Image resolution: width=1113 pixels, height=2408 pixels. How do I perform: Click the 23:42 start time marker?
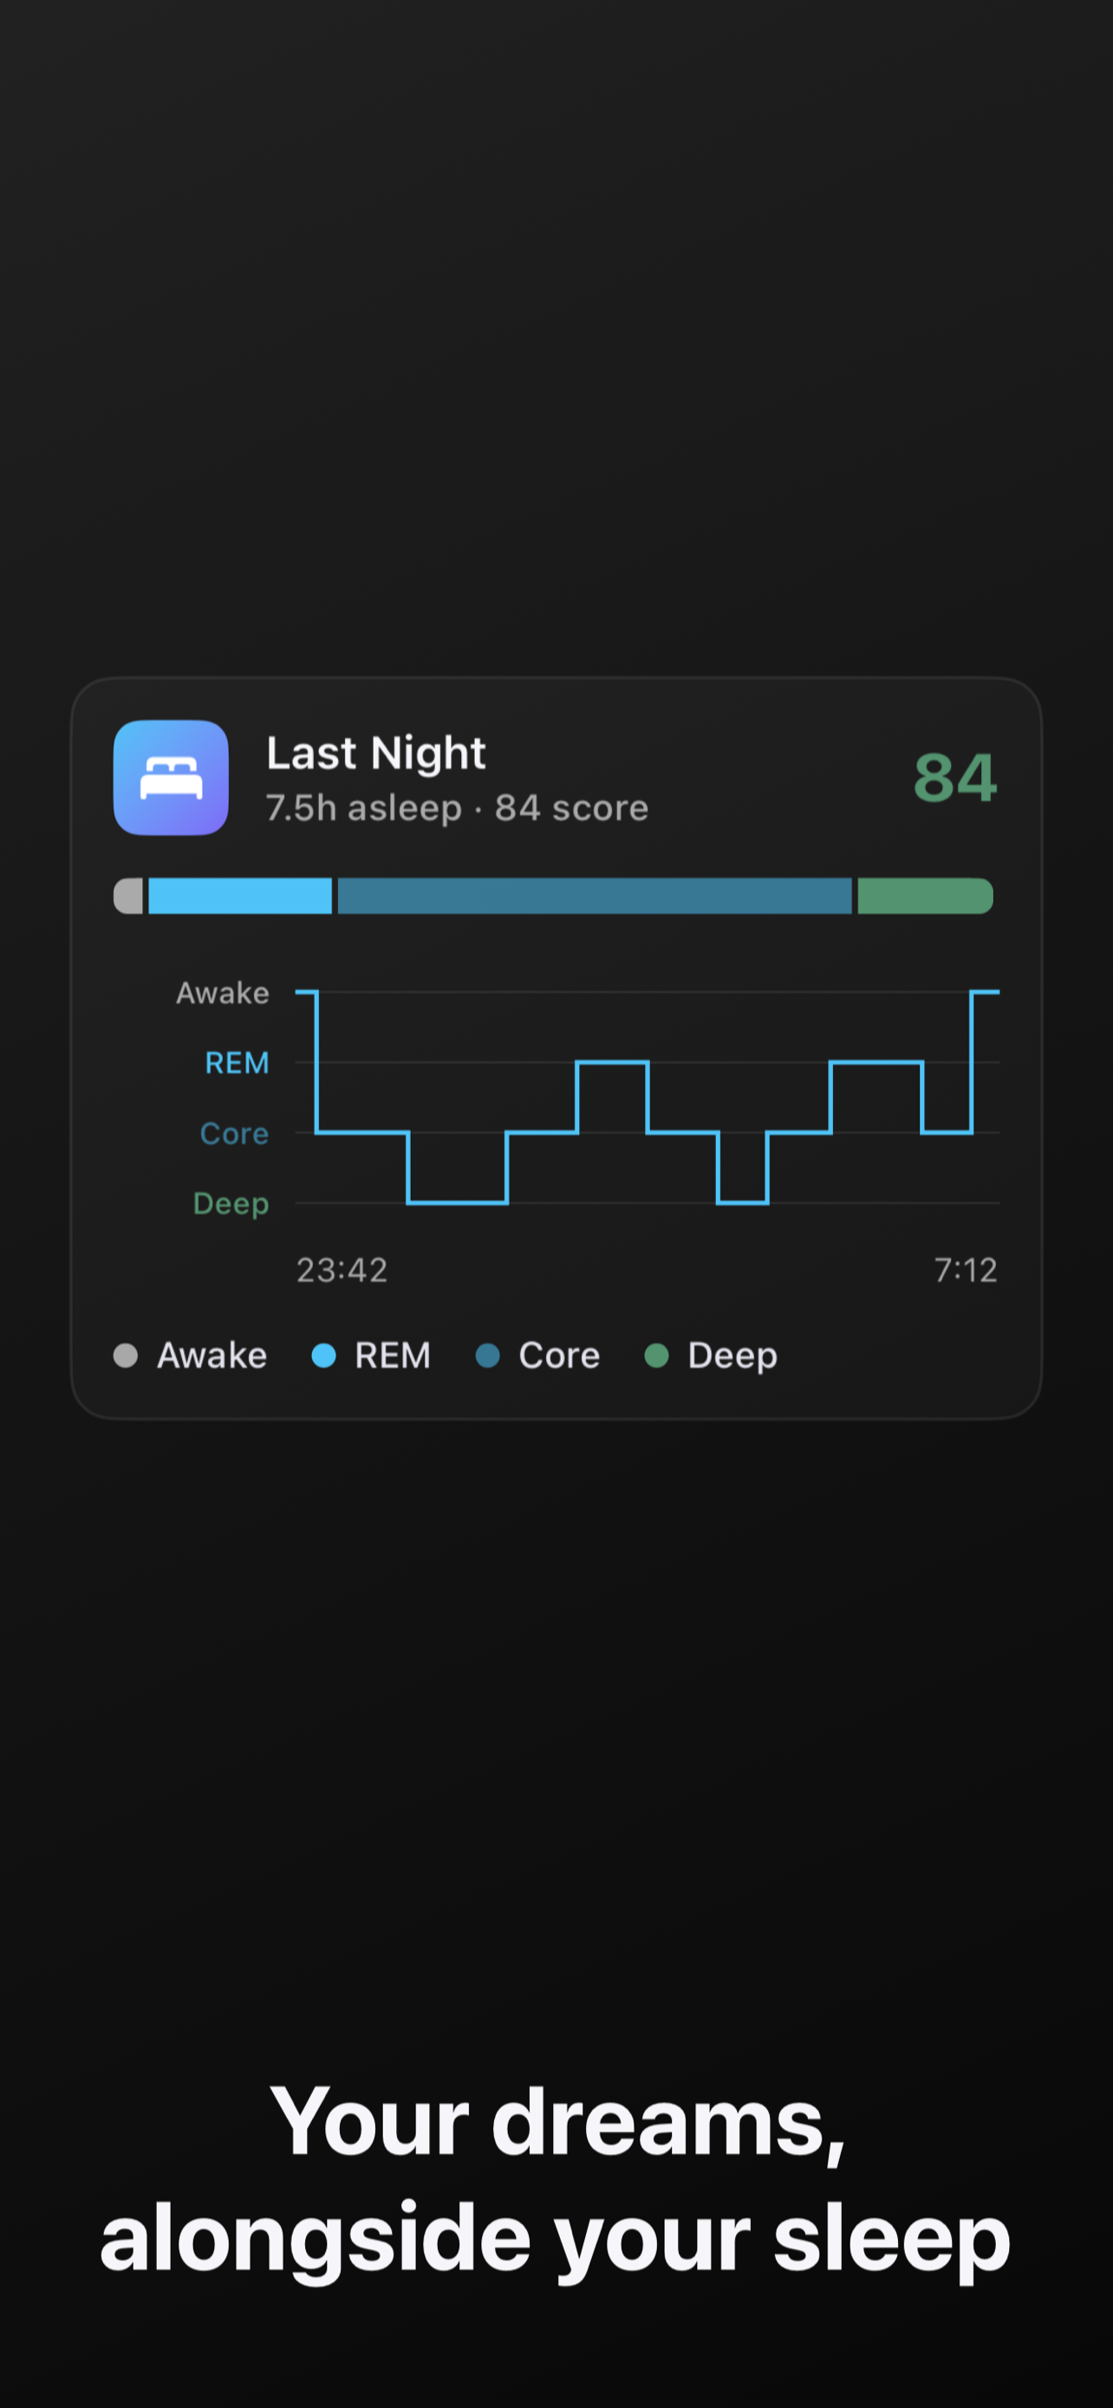(x=342, y=1269)
